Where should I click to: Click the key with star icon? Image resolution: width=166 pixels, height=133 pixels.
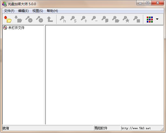coord(126,19)
